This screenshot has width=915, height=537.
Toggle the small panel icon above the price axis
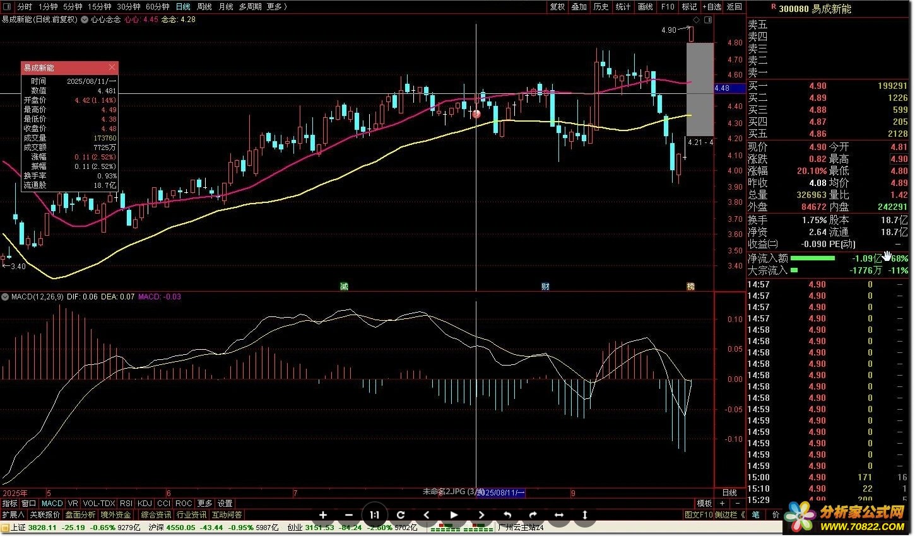click(708, 20)
